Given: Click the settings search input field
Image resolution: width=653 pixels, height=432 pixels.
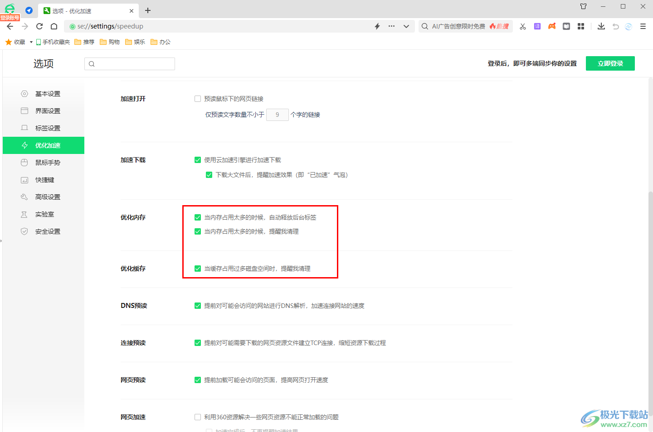Looking at the screenshot, I should (130, 64).
